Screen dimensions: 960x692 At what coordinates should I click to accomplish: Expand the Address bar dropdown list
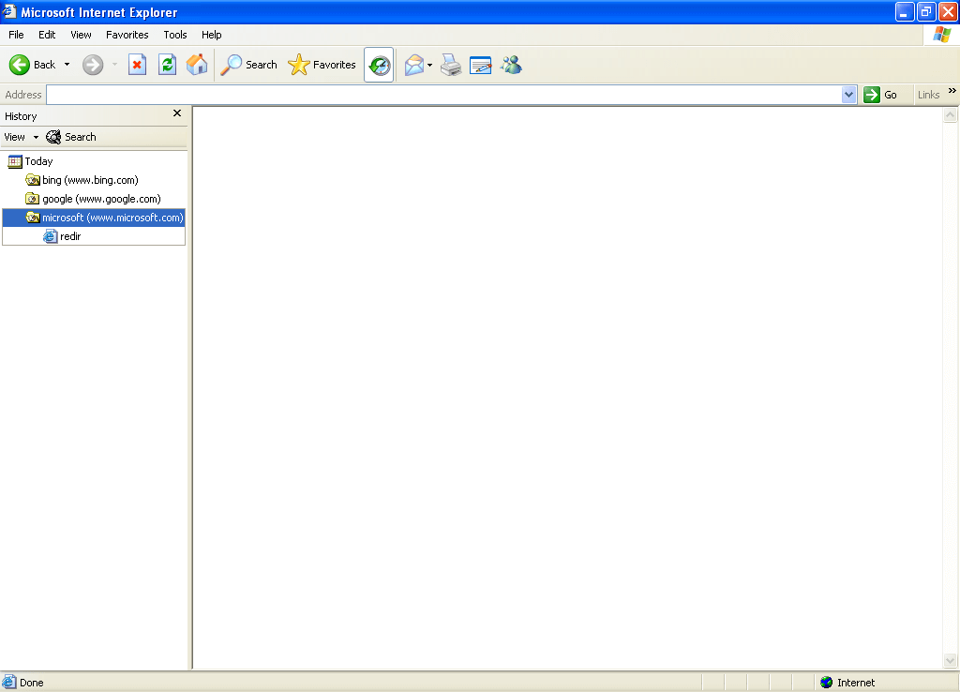tap(848, 95)
